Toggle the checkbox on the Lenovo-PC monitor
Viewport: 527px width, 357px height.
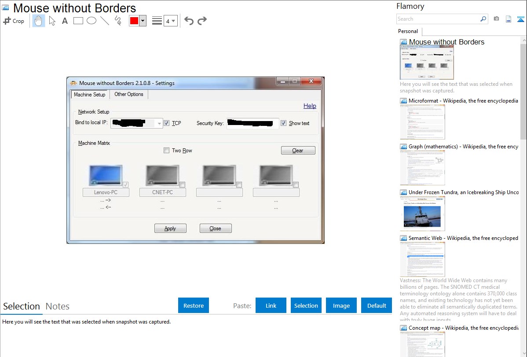tap(125, 184)
